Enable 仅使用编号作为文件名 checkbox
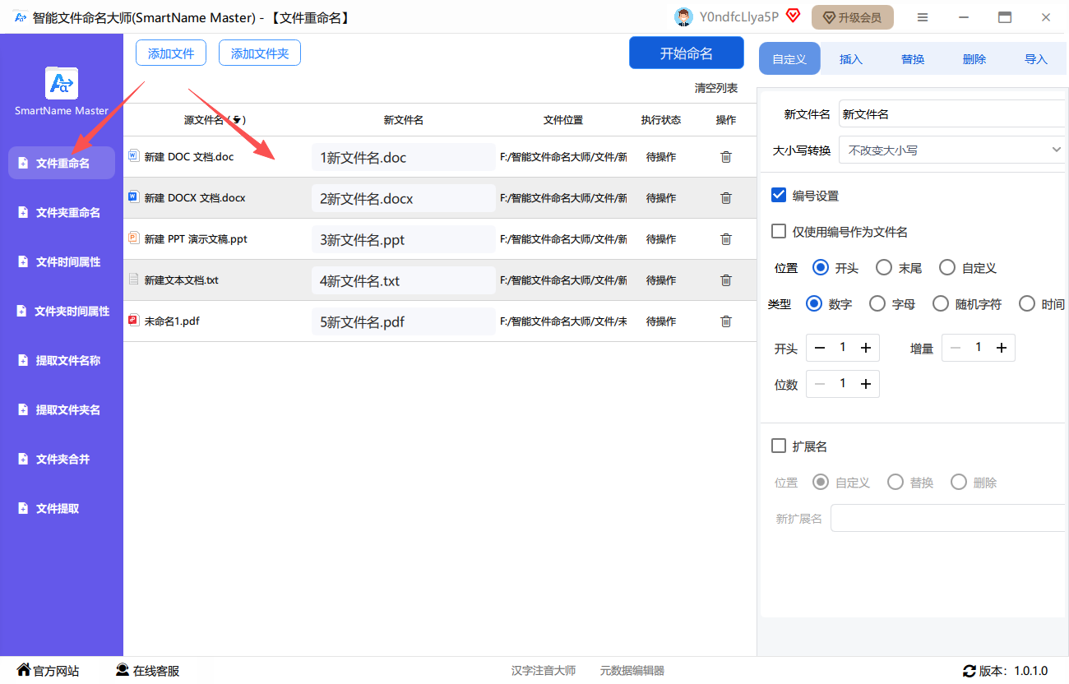Viewport: 1069px width, 684px height. pos(779,232)
